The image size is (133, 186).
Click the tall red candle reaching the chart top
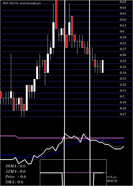(x=56, y=14)
